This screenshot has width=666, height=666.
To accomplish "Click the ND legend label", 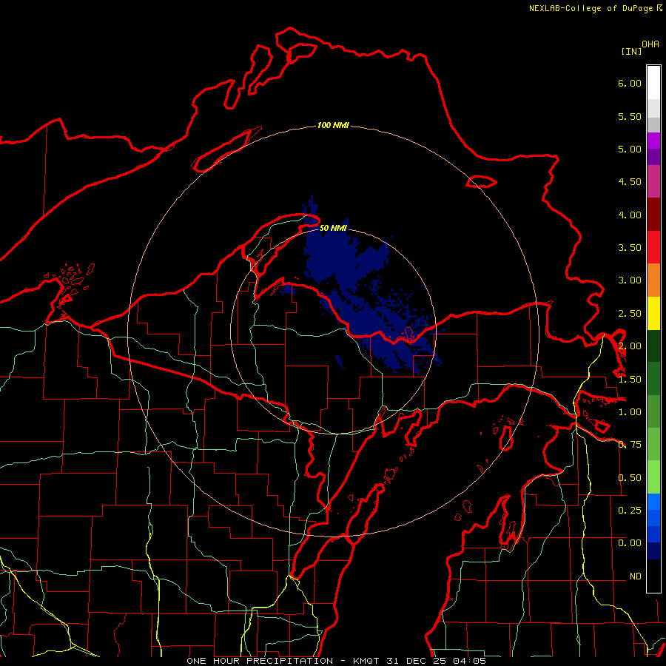I will click(x=636, y=576).
